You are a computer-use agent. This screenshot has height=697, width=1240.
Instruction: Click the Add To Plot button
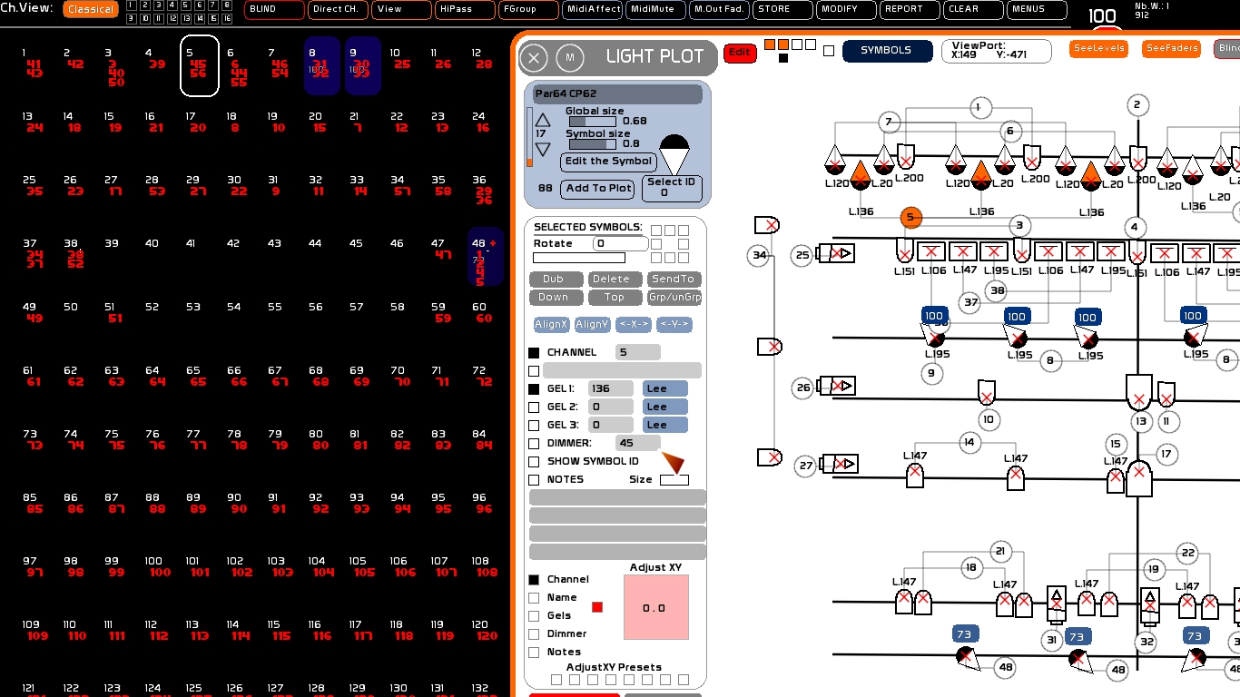597,189
